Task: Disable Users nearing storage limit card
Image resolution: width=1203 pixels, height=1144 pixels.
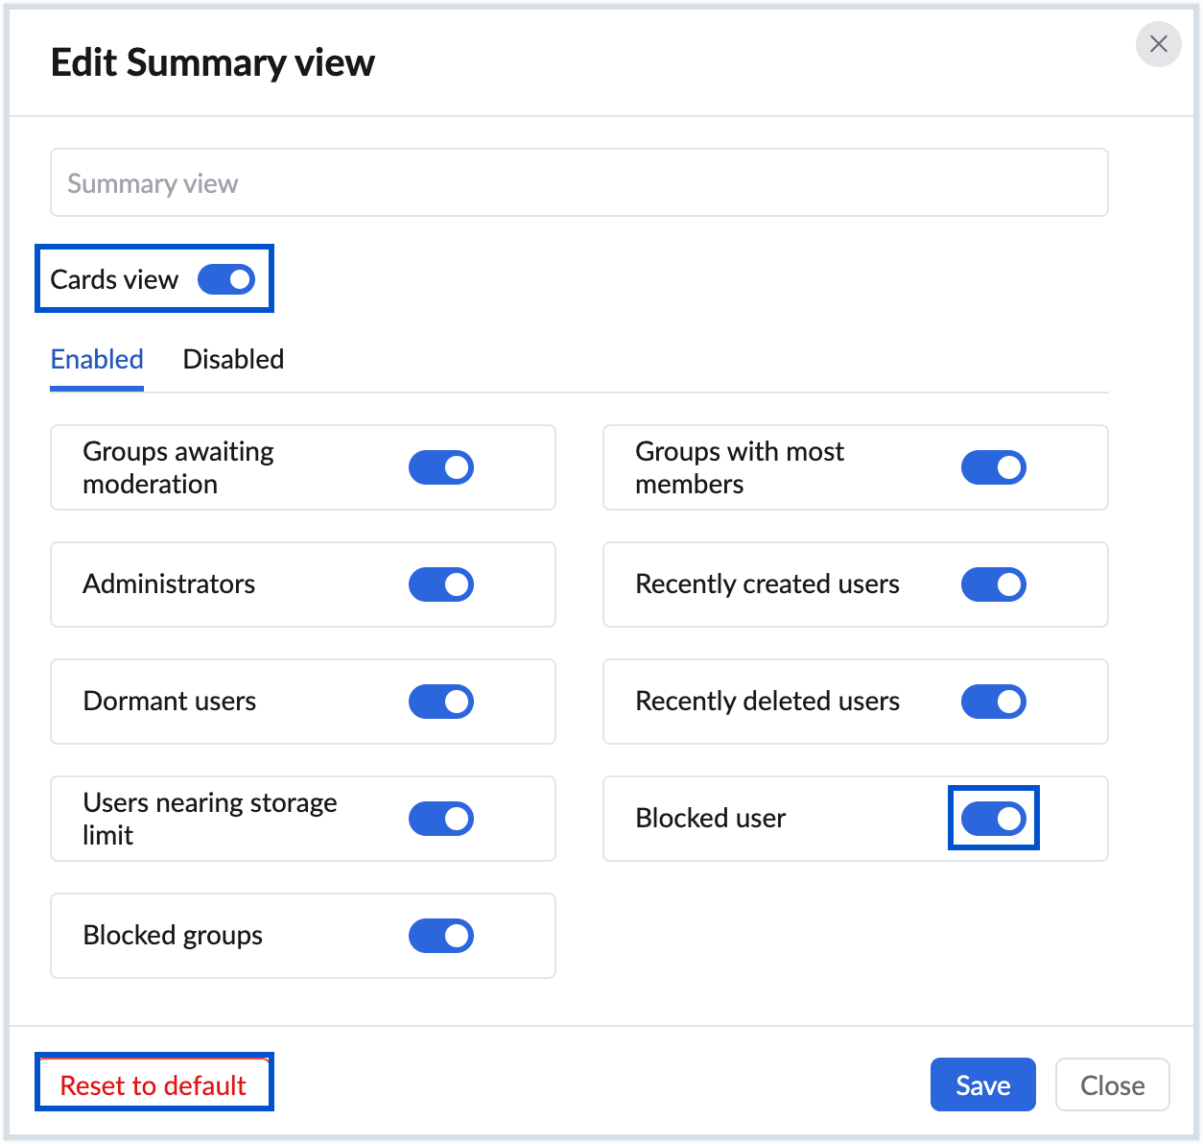Action: pyautogui.click(x=441, y=819)
